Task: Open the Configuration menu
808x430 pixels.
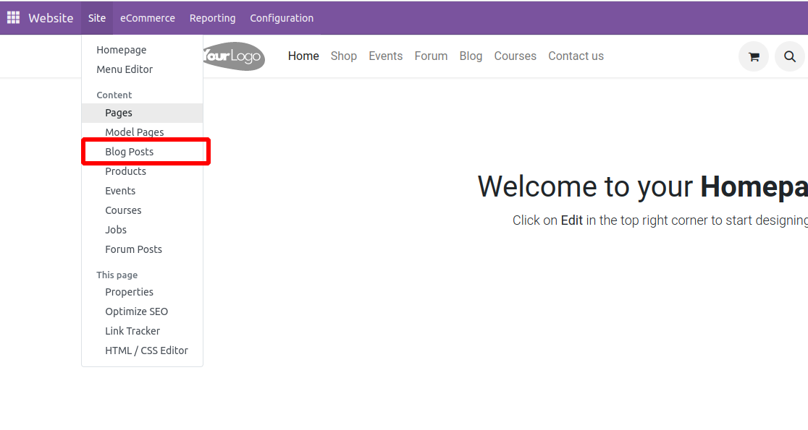Action: 282,18
